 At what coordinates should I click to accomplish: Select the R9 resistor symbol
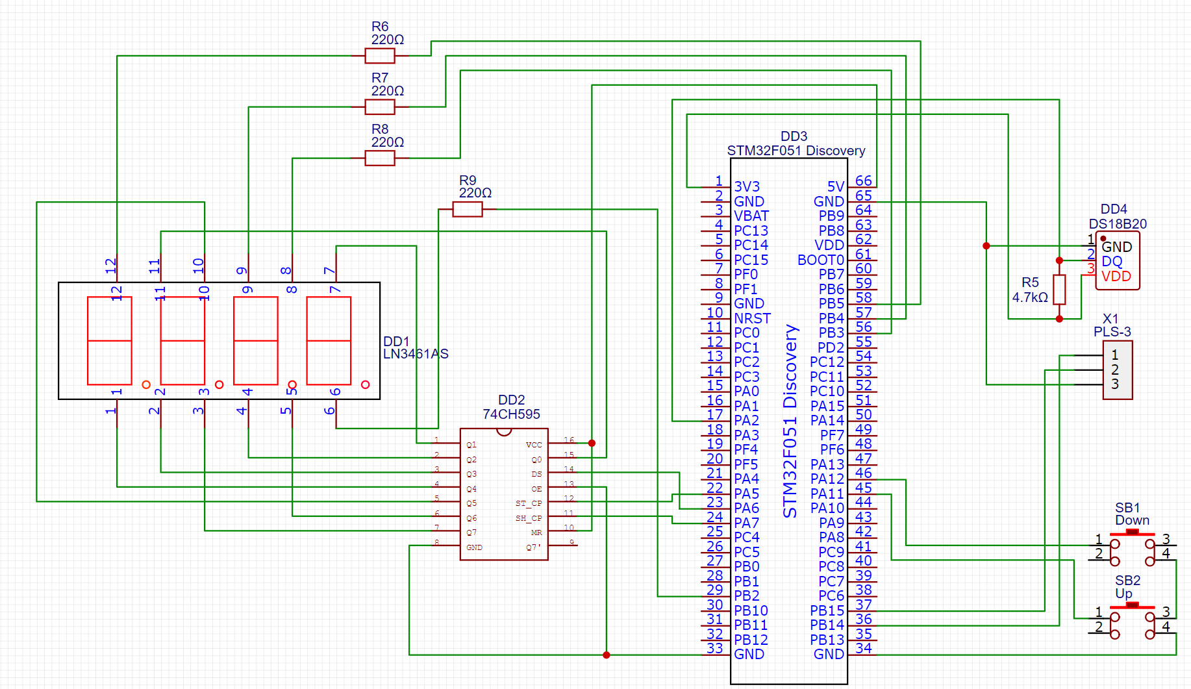click(468, 209)
